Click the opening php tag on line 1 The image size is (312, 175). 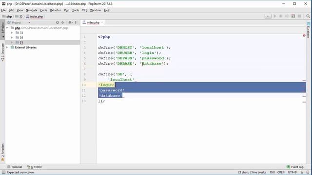[x=104, y=37]
